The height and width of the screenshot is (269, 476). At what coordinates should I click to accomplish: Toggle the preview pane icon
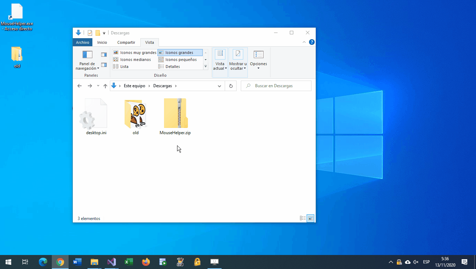[x=104, y=55]
